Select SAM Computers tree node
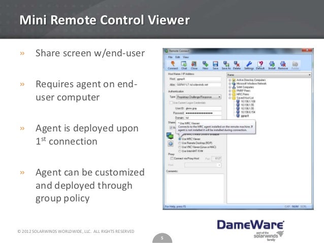Viewport: 324px width, 243px height. click(x=243, y=87)
